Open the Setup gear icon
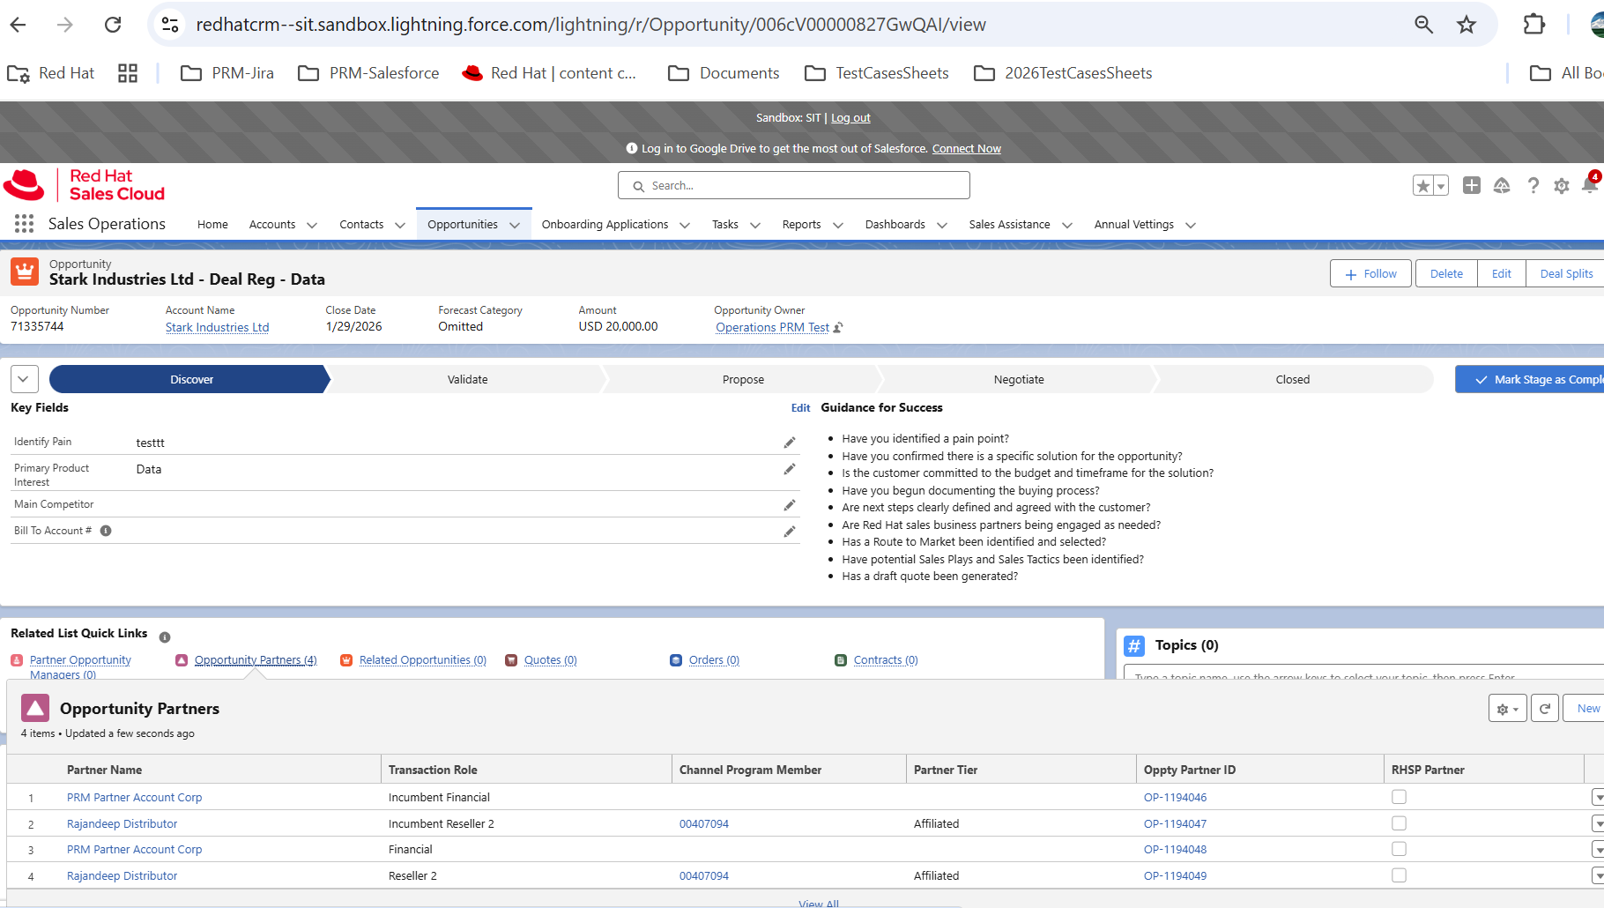 [x=1561, y=185]
